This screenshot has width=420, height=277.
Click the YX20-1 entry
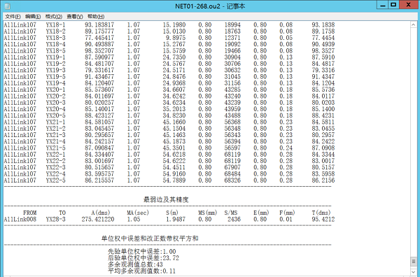pyautogui.click(x=56, y=90)
